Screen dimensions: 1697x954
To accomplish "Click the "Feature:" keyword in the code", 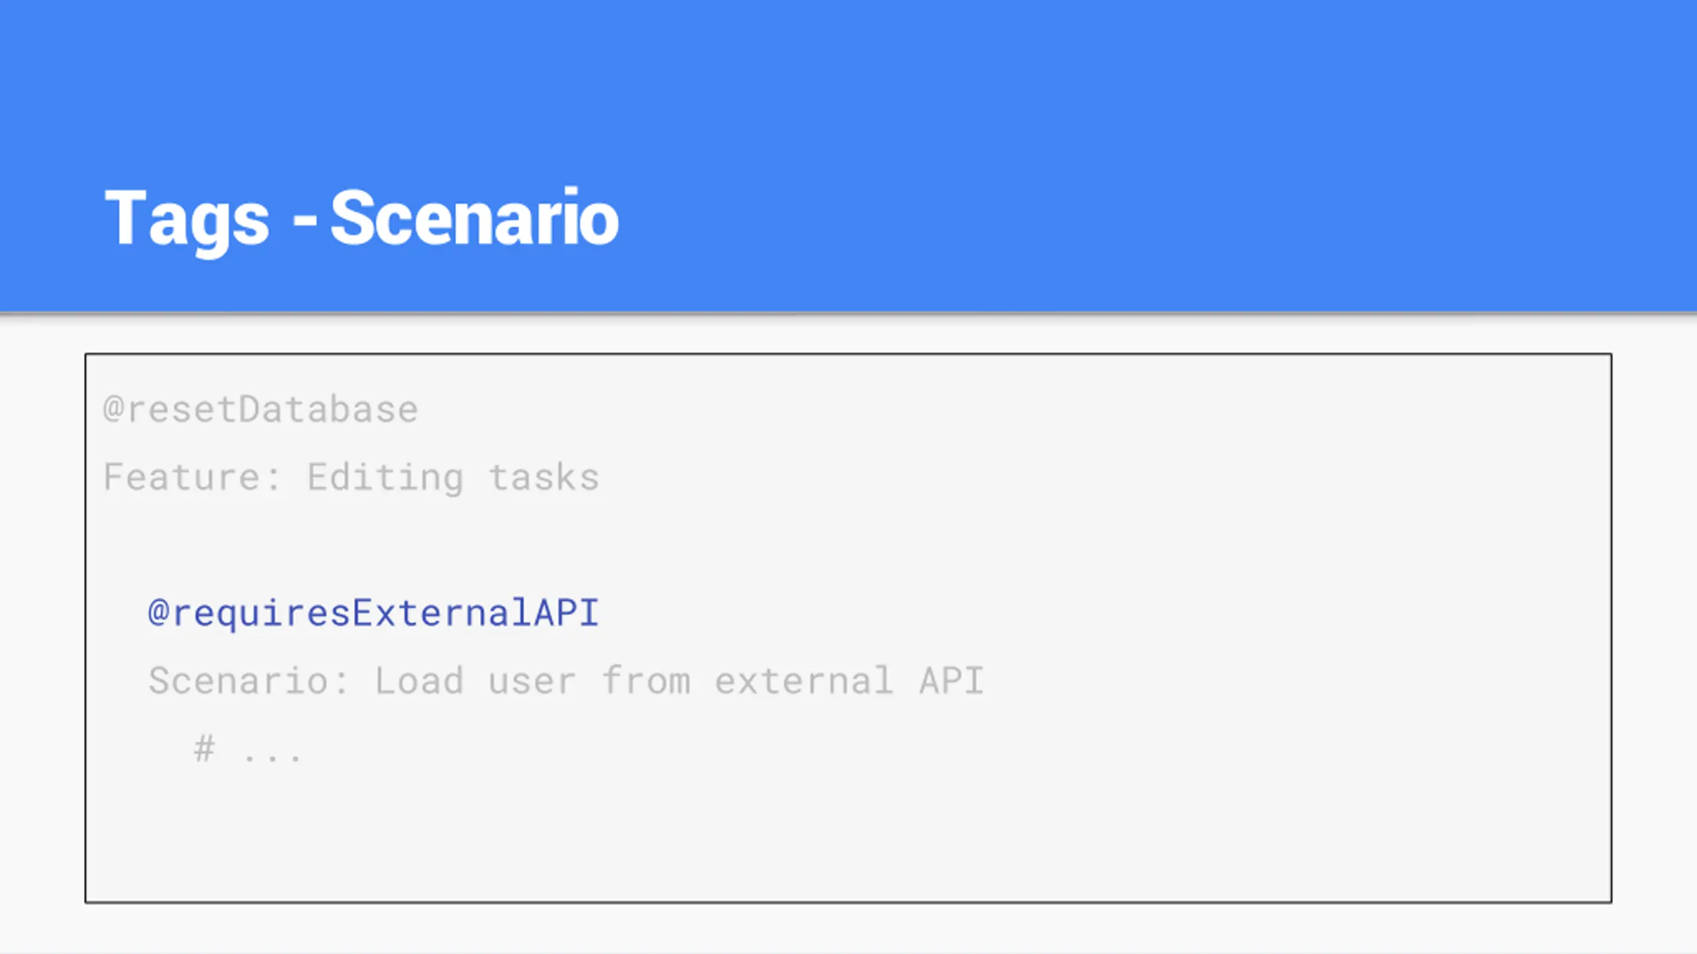I will (192, 477).
